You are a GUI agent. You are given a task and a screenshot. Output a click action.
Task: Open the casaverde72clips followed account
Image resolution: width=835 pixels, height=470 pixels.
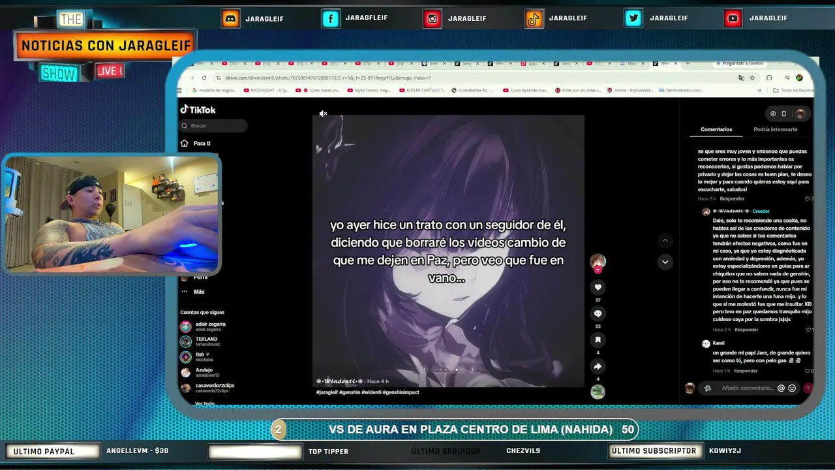click(x=207, y=388)
